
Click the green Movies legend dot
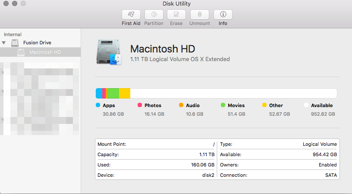223,105
